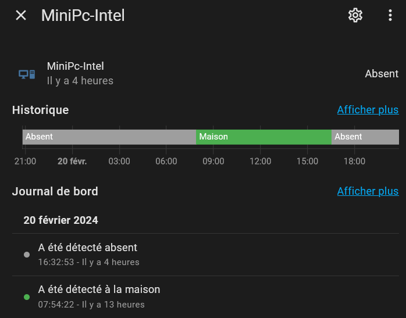406x318 pixels.
Task: Close the MiniPc-Intel dialog with X
Action: [x=21, y=15]
